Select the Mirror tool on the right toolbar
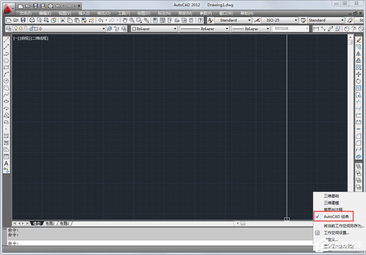366x255 pixels. click(x=358, y=53)
